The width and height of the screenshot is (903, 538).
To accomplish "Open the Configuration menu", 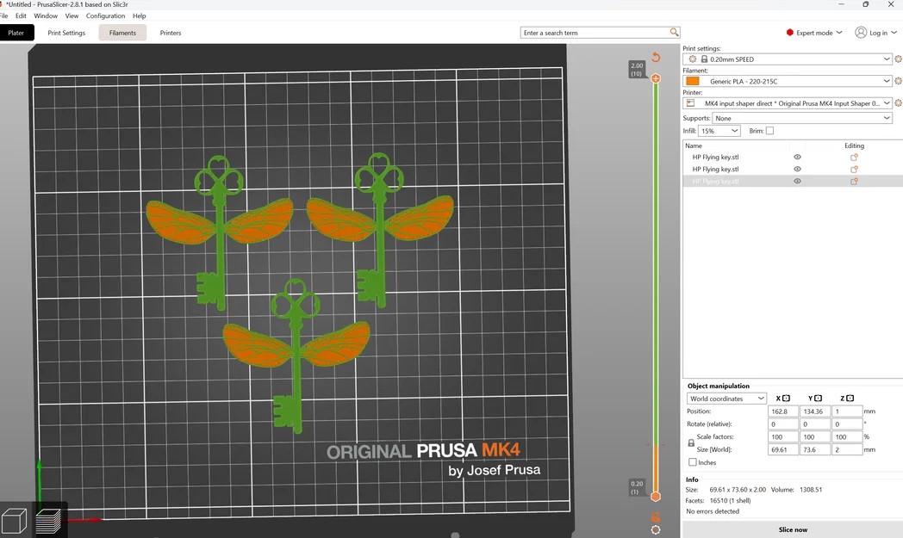I will (105, 15).
